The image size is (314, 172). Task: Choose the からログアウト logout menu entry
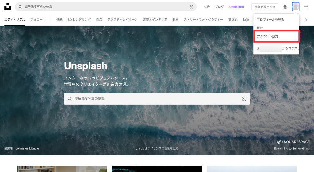[x=276, y=48]
